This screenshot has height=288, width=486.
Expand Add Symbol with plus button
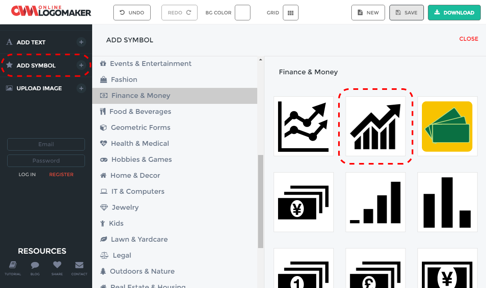pyautogui.click(x=81, y=66)
